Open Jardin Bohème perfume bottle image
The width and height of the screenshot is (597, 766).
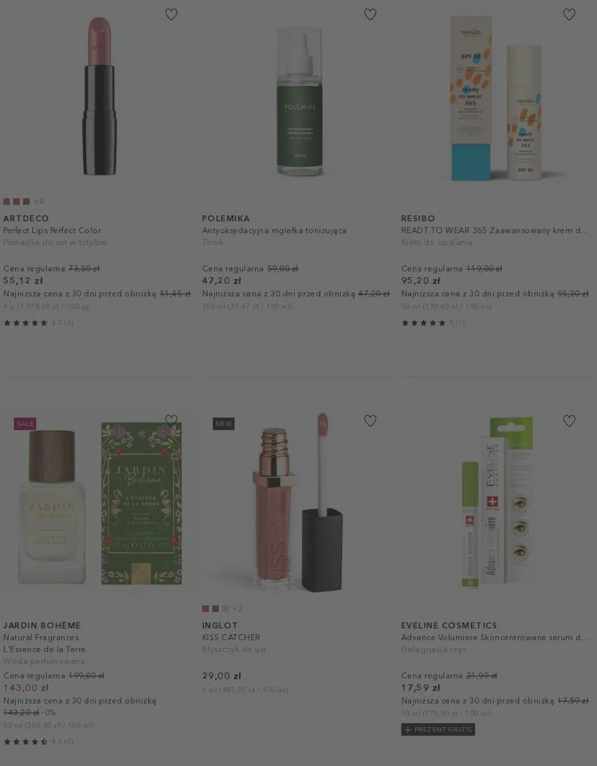pyautogui.click(x=99, y=504)
